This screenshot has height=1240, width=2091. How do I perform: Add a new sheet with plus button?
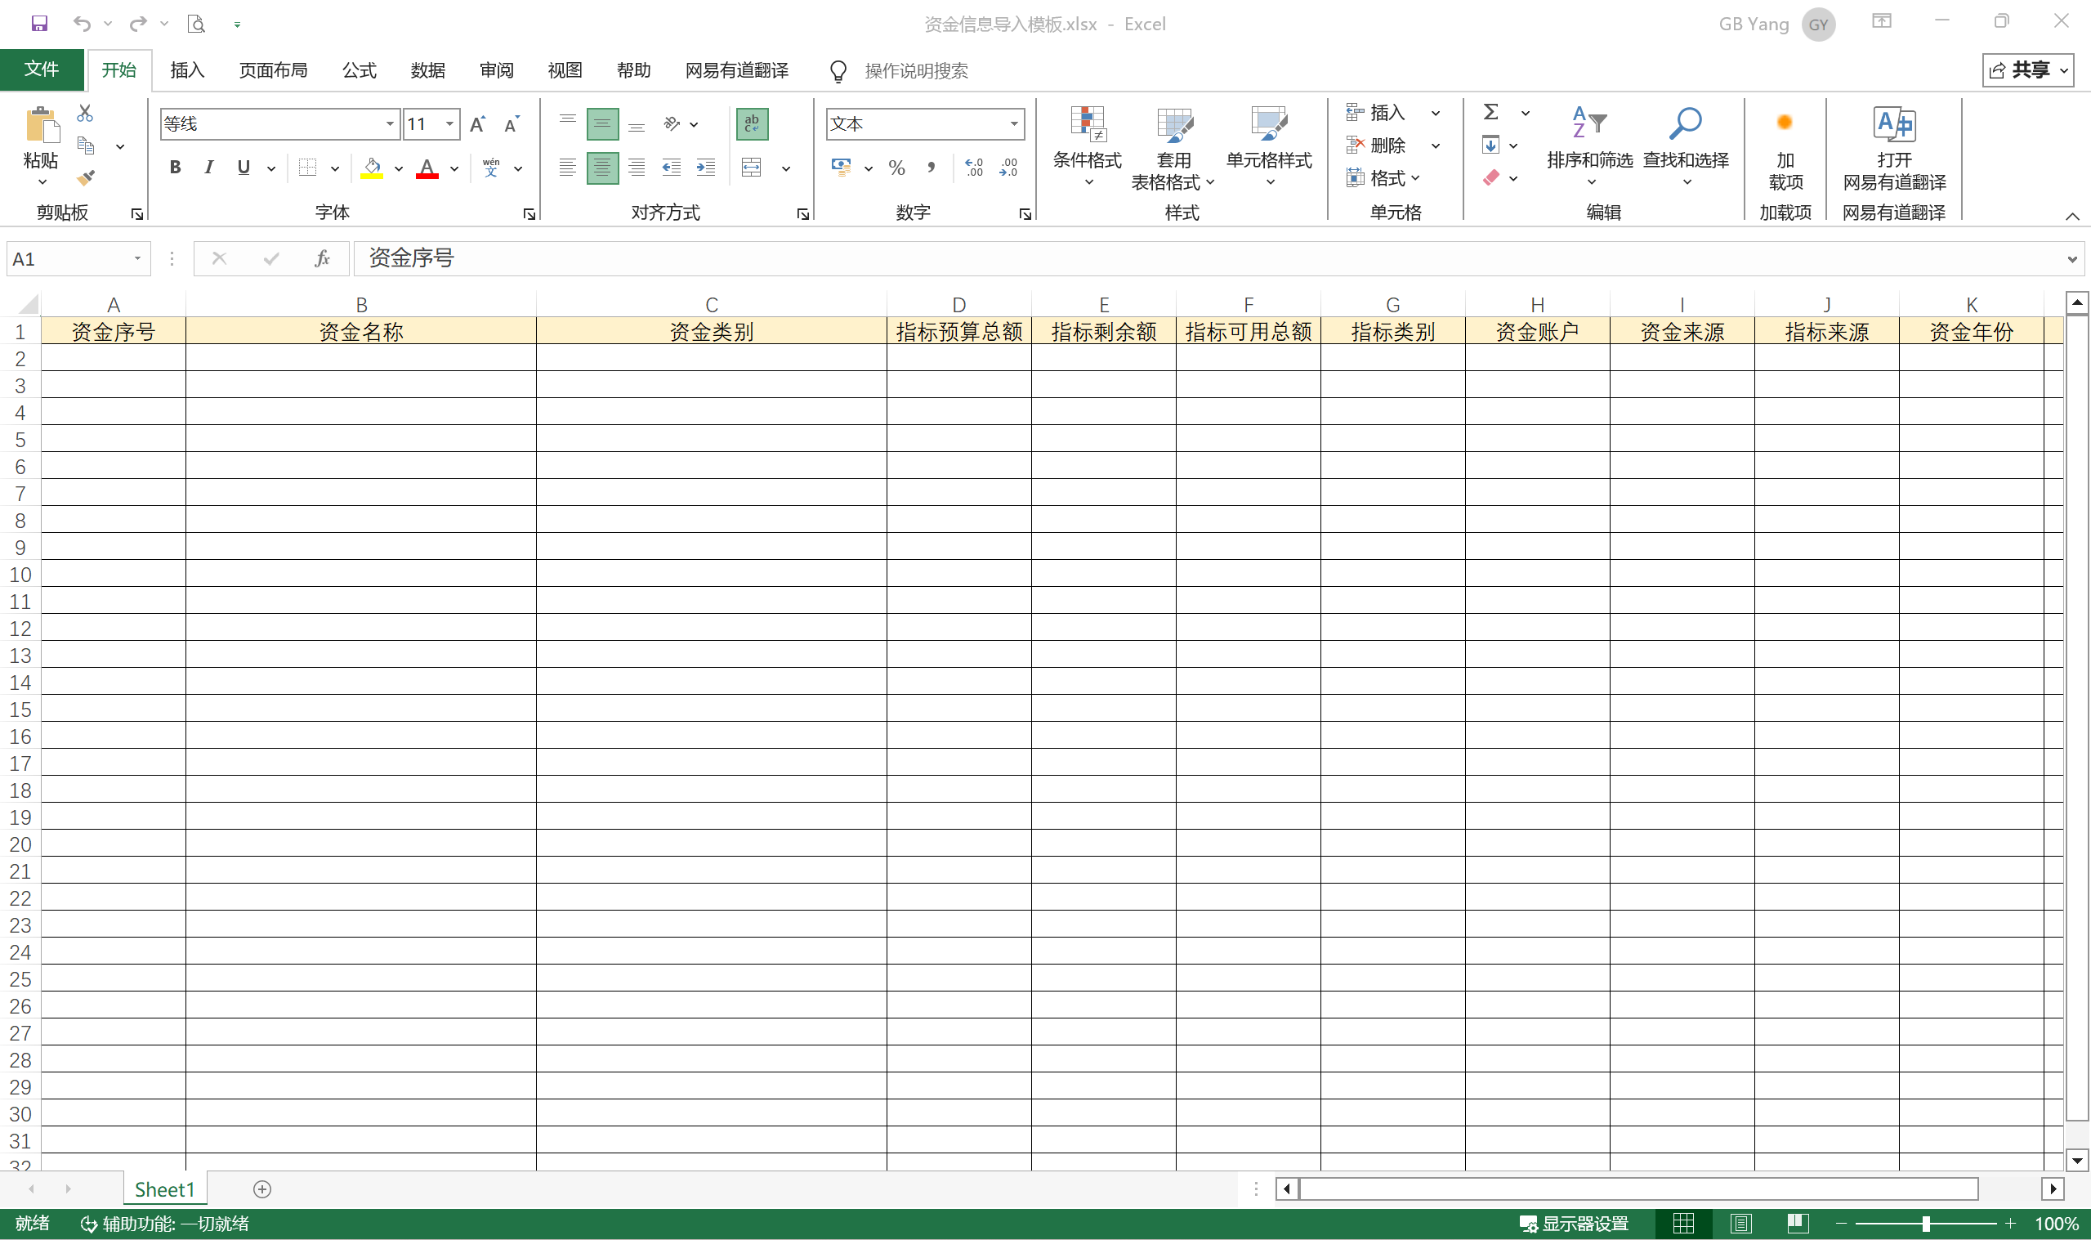coord(262,1189)
